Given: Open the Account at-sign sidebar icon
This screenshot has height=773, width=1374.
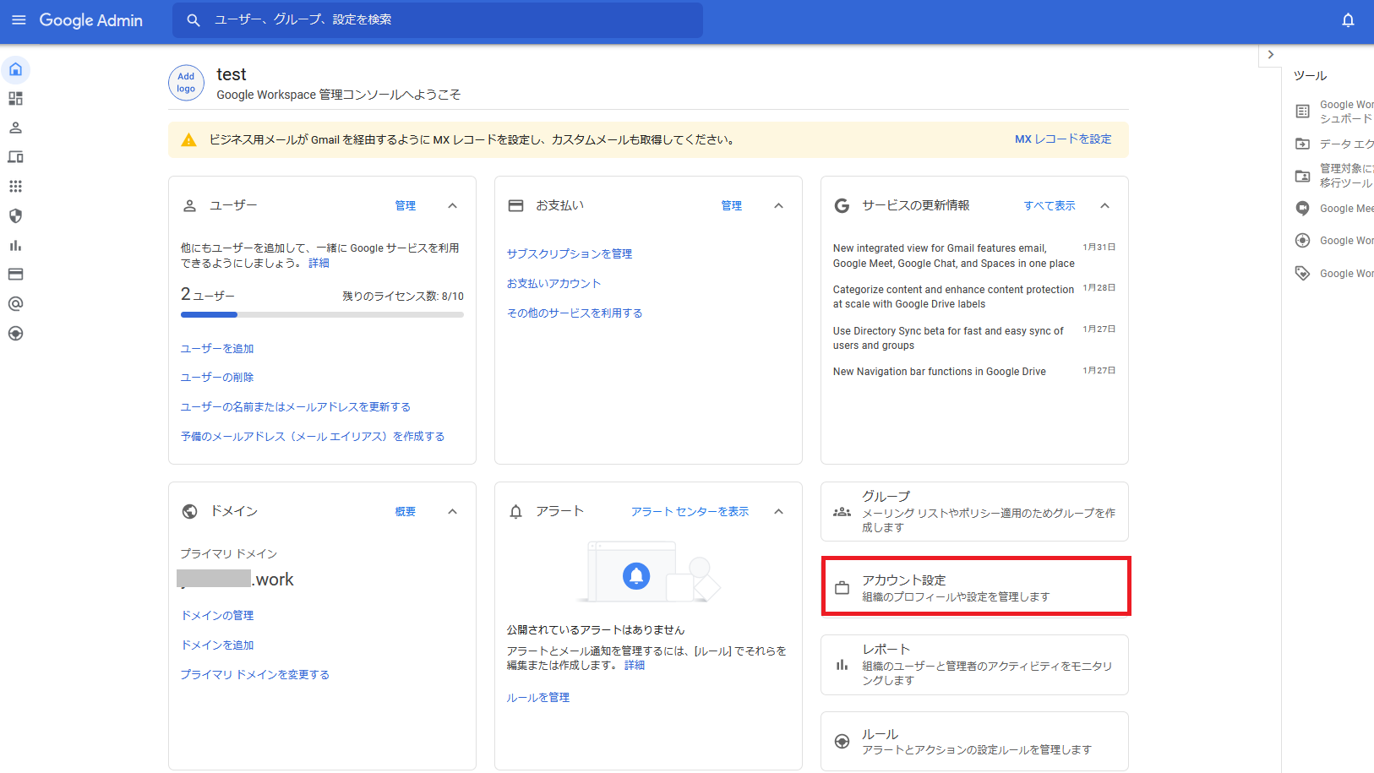Looking at the screenshot, I should click(x=15, y=304).
